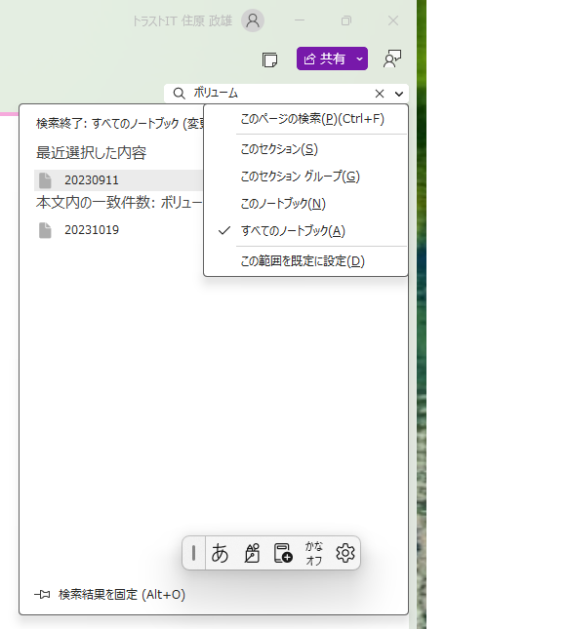
Task: Open the contact support person icon
Action: 392,59
